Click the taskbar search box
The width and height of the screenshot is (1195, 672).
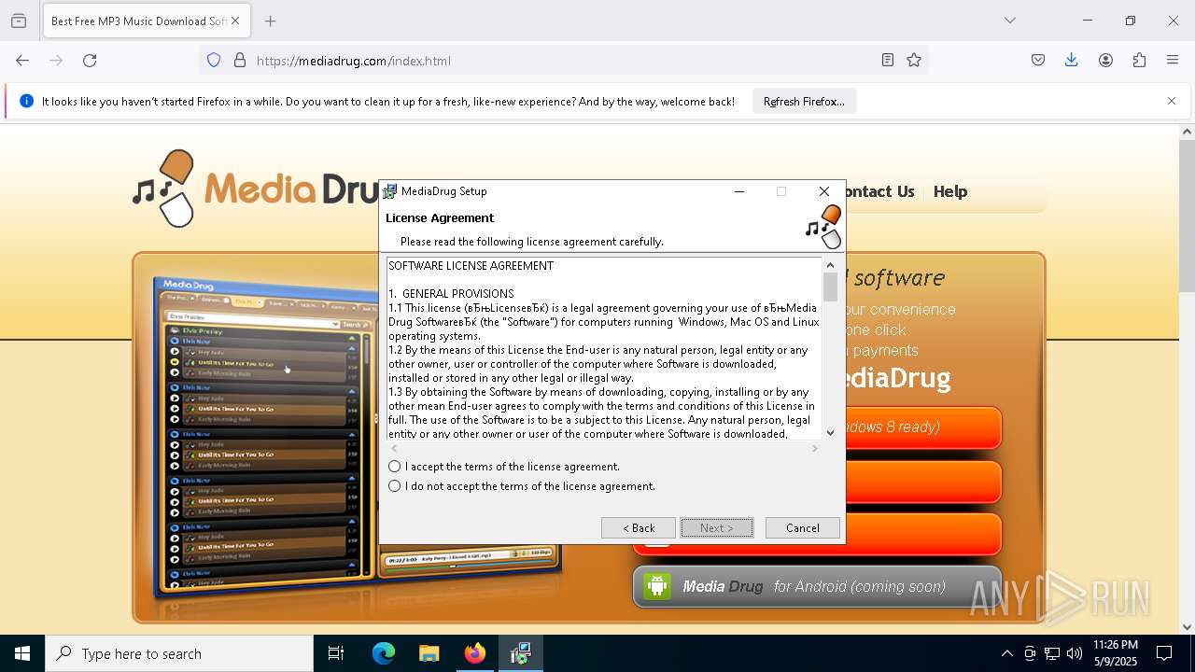tap(179, 653)
